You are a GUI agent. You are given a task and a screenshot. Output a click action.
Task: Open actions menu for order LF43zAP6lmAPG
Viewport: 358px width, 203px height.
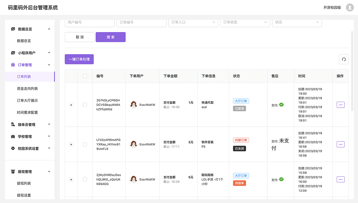341,144
